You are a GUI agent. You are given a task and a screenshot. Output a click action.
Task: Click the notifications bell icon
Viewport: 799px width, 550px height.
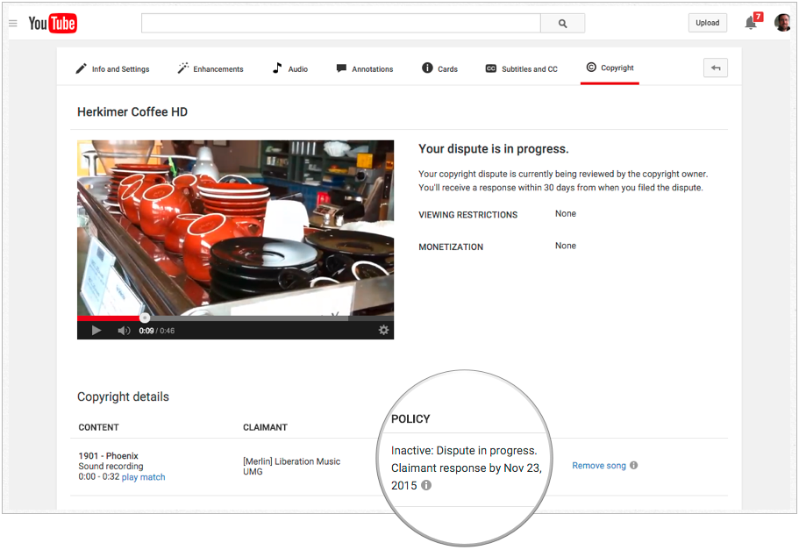coord(752,23)
